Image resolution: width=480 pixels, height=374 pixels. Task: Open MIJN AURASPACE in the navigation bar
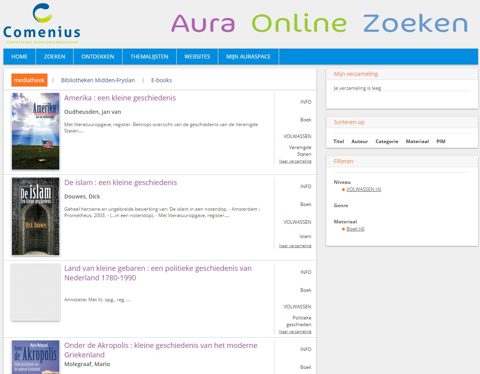click(248, 57)
